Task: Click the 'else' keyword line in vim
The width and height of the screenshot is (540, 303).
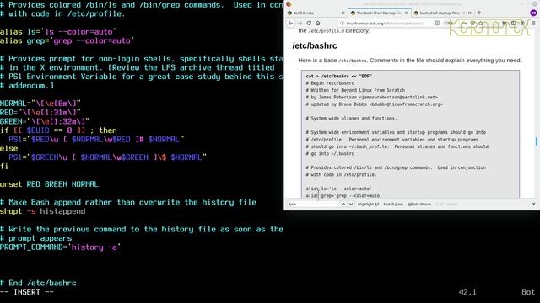Action: pyautogui.click(x=9, y=148)
